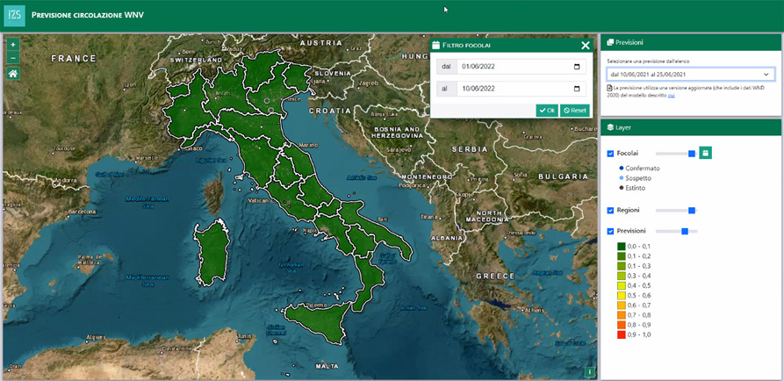Close the Filtro focolai dialog
The width and height of the screenshot is (784, 381).
click(586, 45)
